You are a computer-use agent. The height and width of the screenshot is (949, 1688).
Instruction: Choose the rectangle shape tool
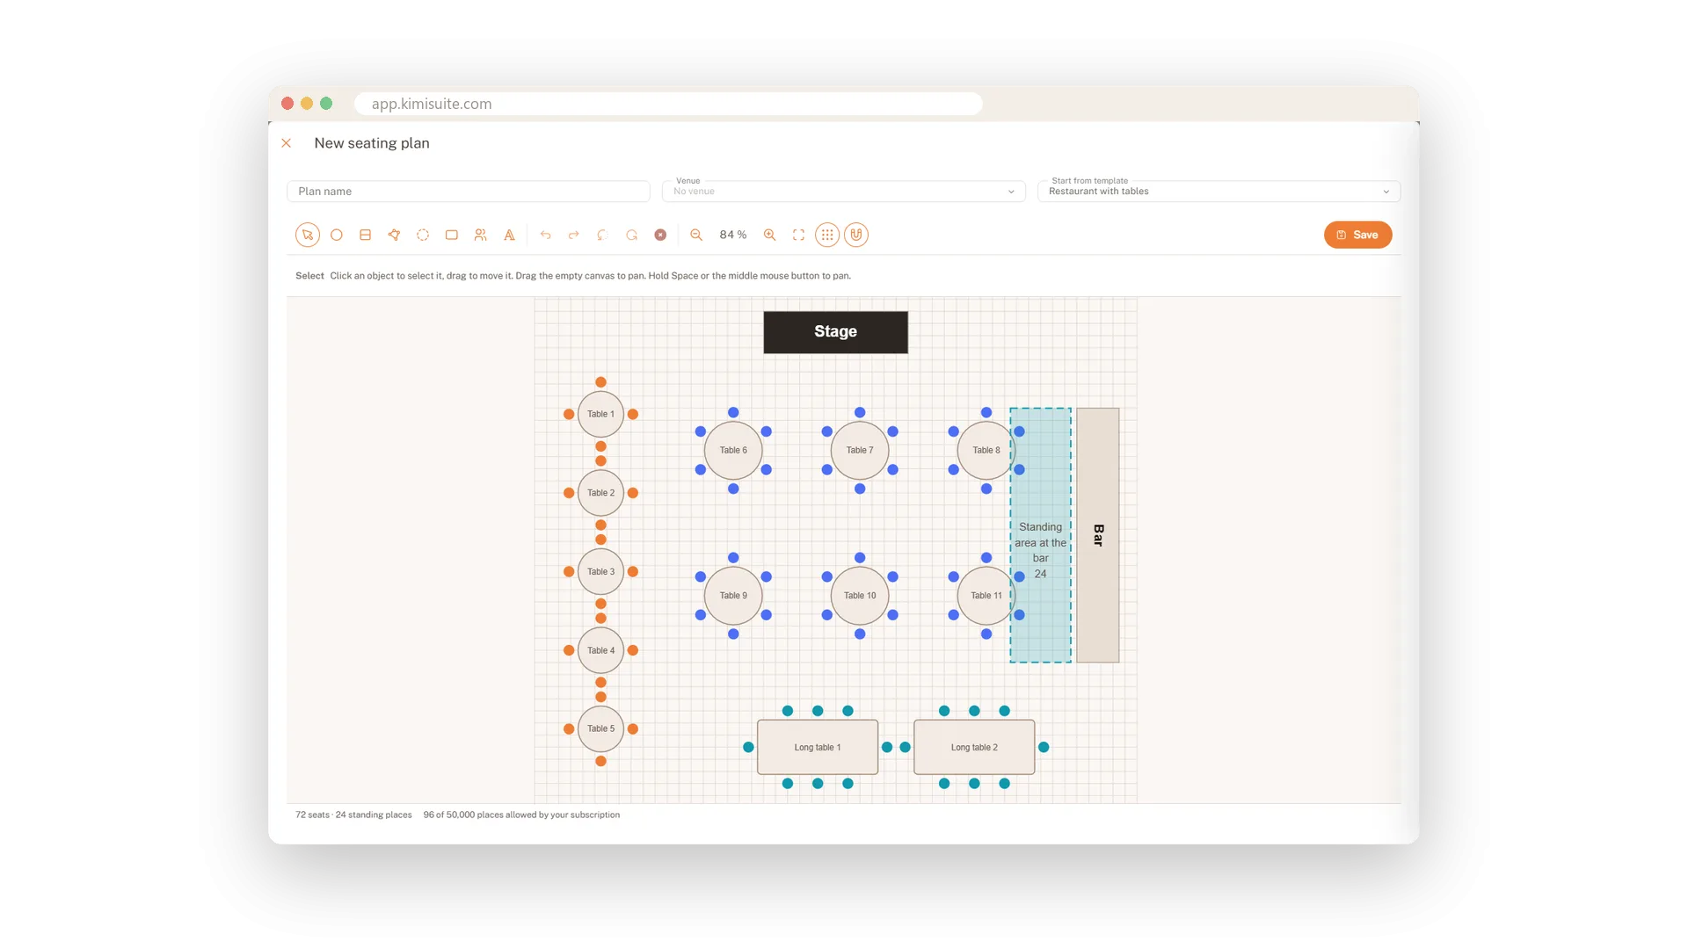click(452, 235)
